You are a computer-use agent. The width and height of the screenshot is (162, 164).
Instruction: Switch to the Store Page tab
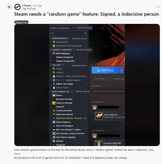[100, 79]
